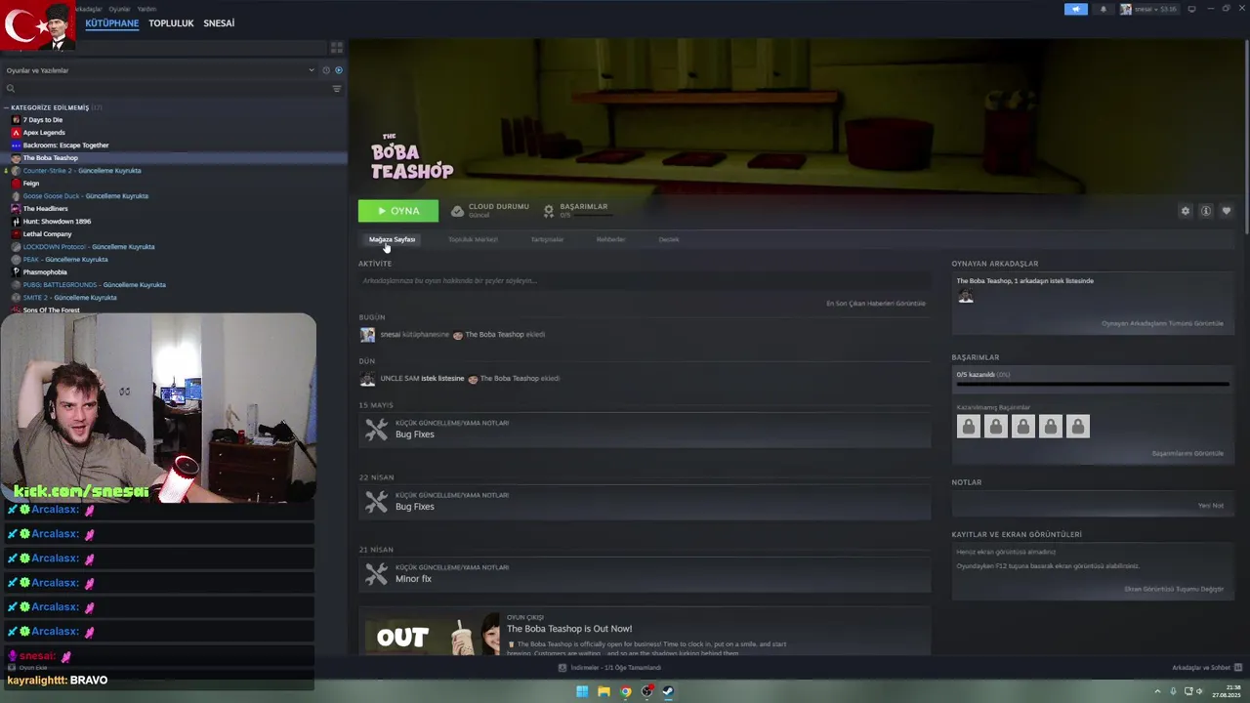Click the Cloud Durumu cloud icon
Viewport: 1250px width, 703px height.
(457, 211)
